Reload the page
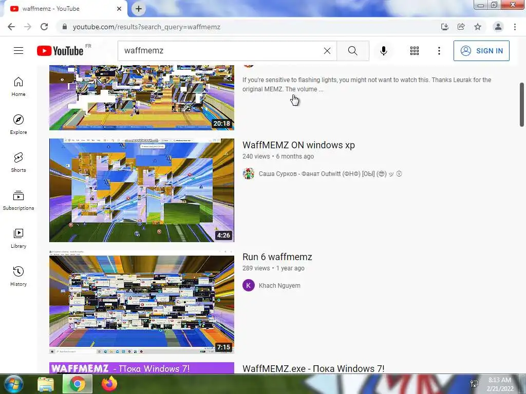 coord(44,27)
